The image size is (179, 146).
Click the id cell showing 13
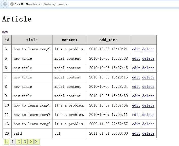[x=7, y=124]
